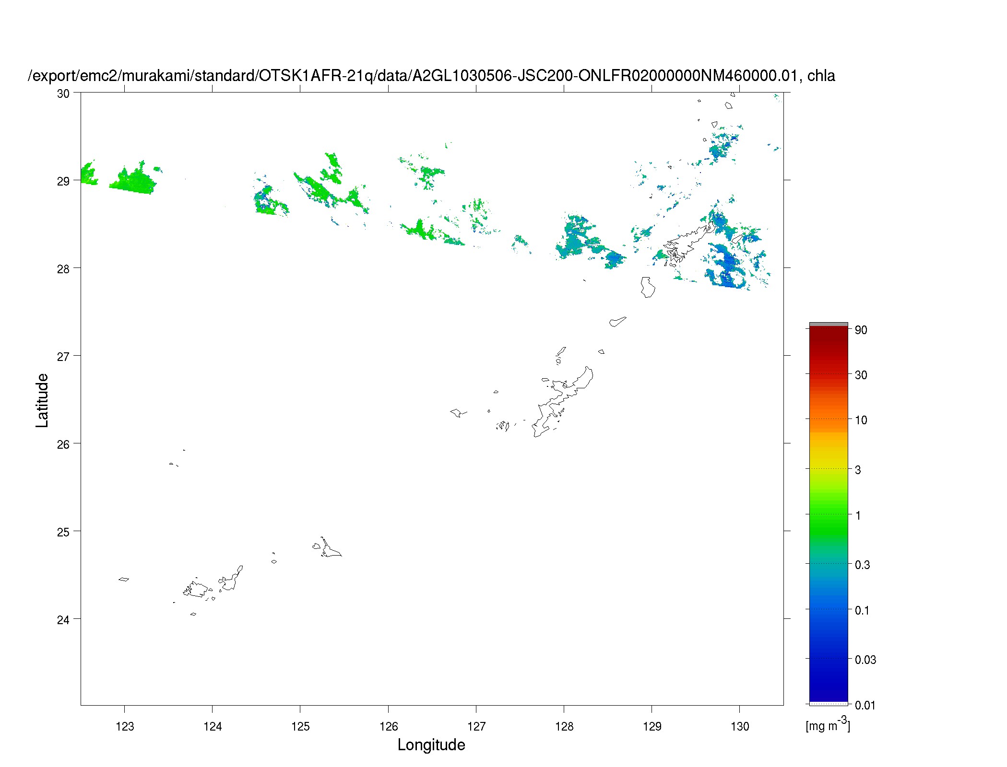Click the 'Longitude' axis label
This screenshot has width=1007, height=767.
pyautogui.click(x=431, y=744)
